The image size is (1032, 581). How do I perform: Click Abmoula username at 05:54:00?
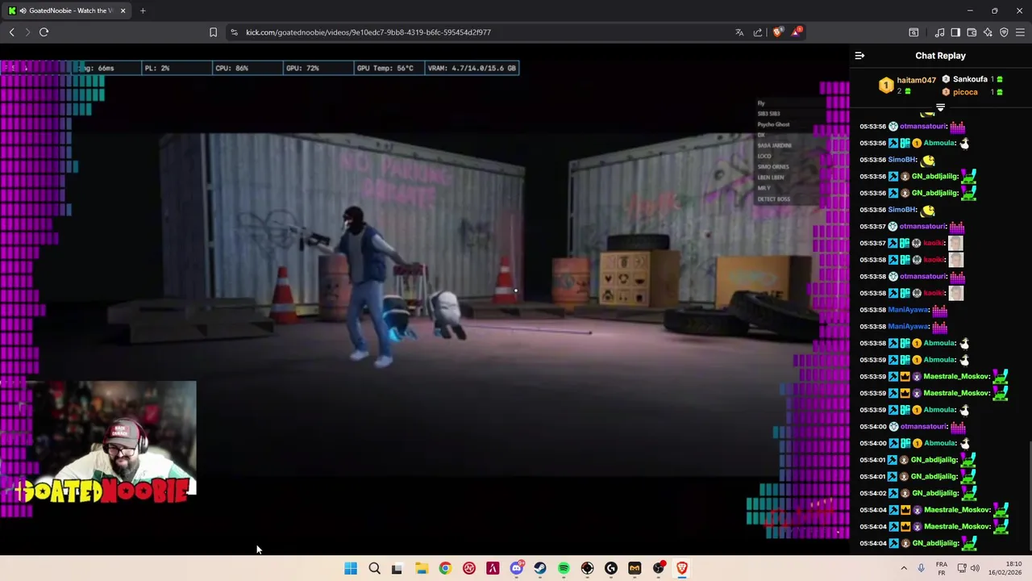coord(940,444)
